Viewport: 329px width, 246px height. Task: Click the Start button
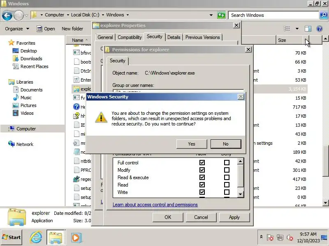(12, 237)
